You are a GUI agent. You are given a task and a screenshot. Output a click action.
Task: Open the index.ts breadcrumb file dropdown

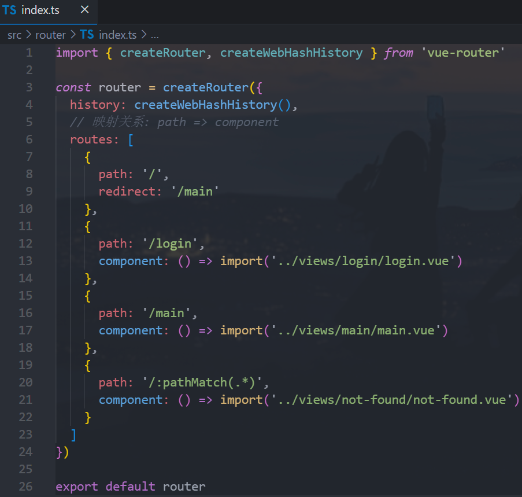117,35
